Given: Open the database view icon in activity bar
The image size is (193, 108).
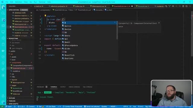Looking at the screenshot, I should pyautogui.click(x=3, y=44).
